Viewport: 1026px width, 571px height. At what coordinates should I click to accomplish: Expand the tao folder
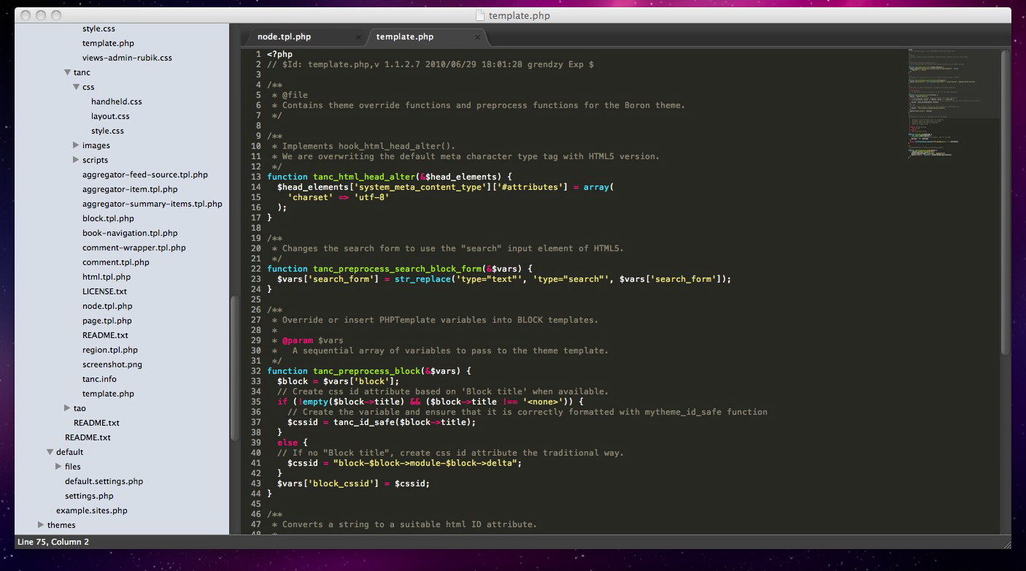pos(67,408)
